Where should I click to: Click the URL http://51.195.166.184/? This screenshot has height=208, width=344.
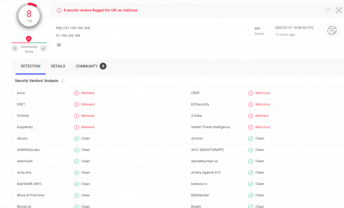coord(73,28)
